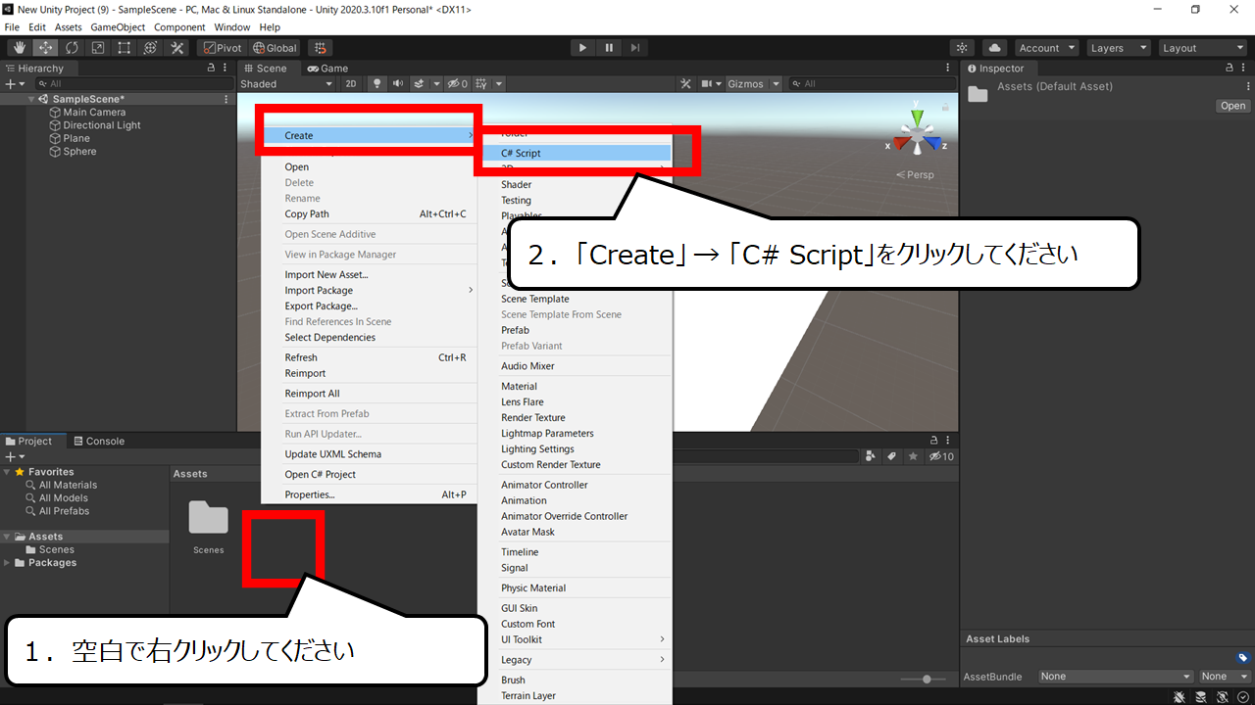Viewport: 1255px width, 705px height.
Task: Open the Account dropdown
Action: click(x=1046, y=48)
